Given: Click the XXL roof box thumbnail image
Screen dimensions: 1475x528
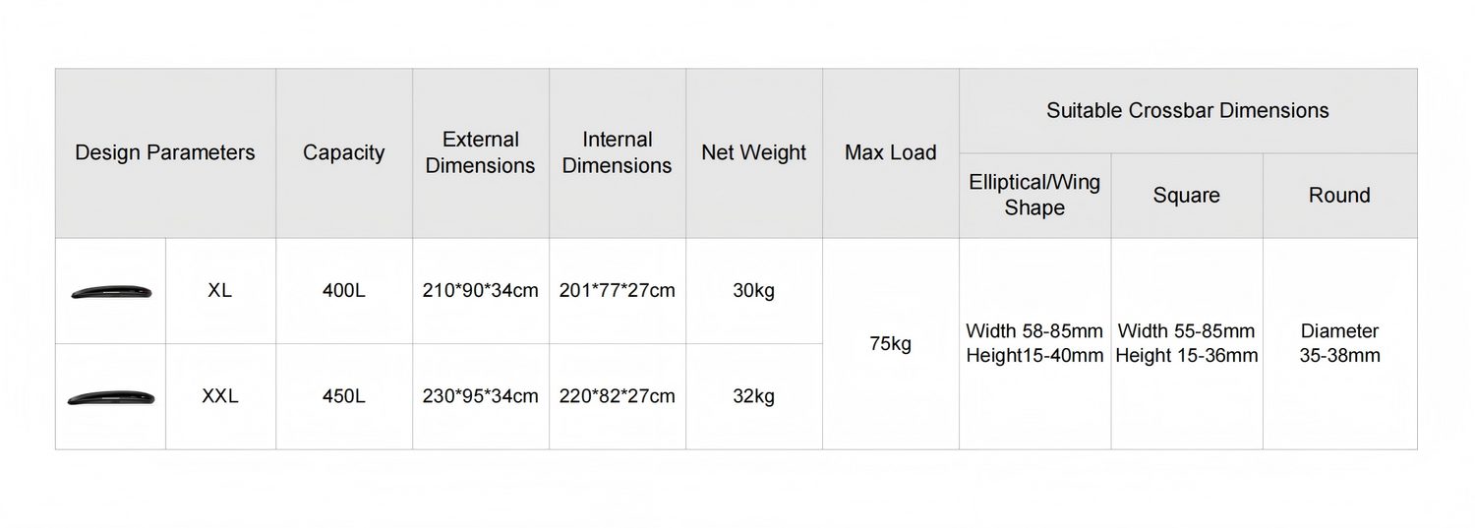Looking at the screenshot, I should point(111,397).
